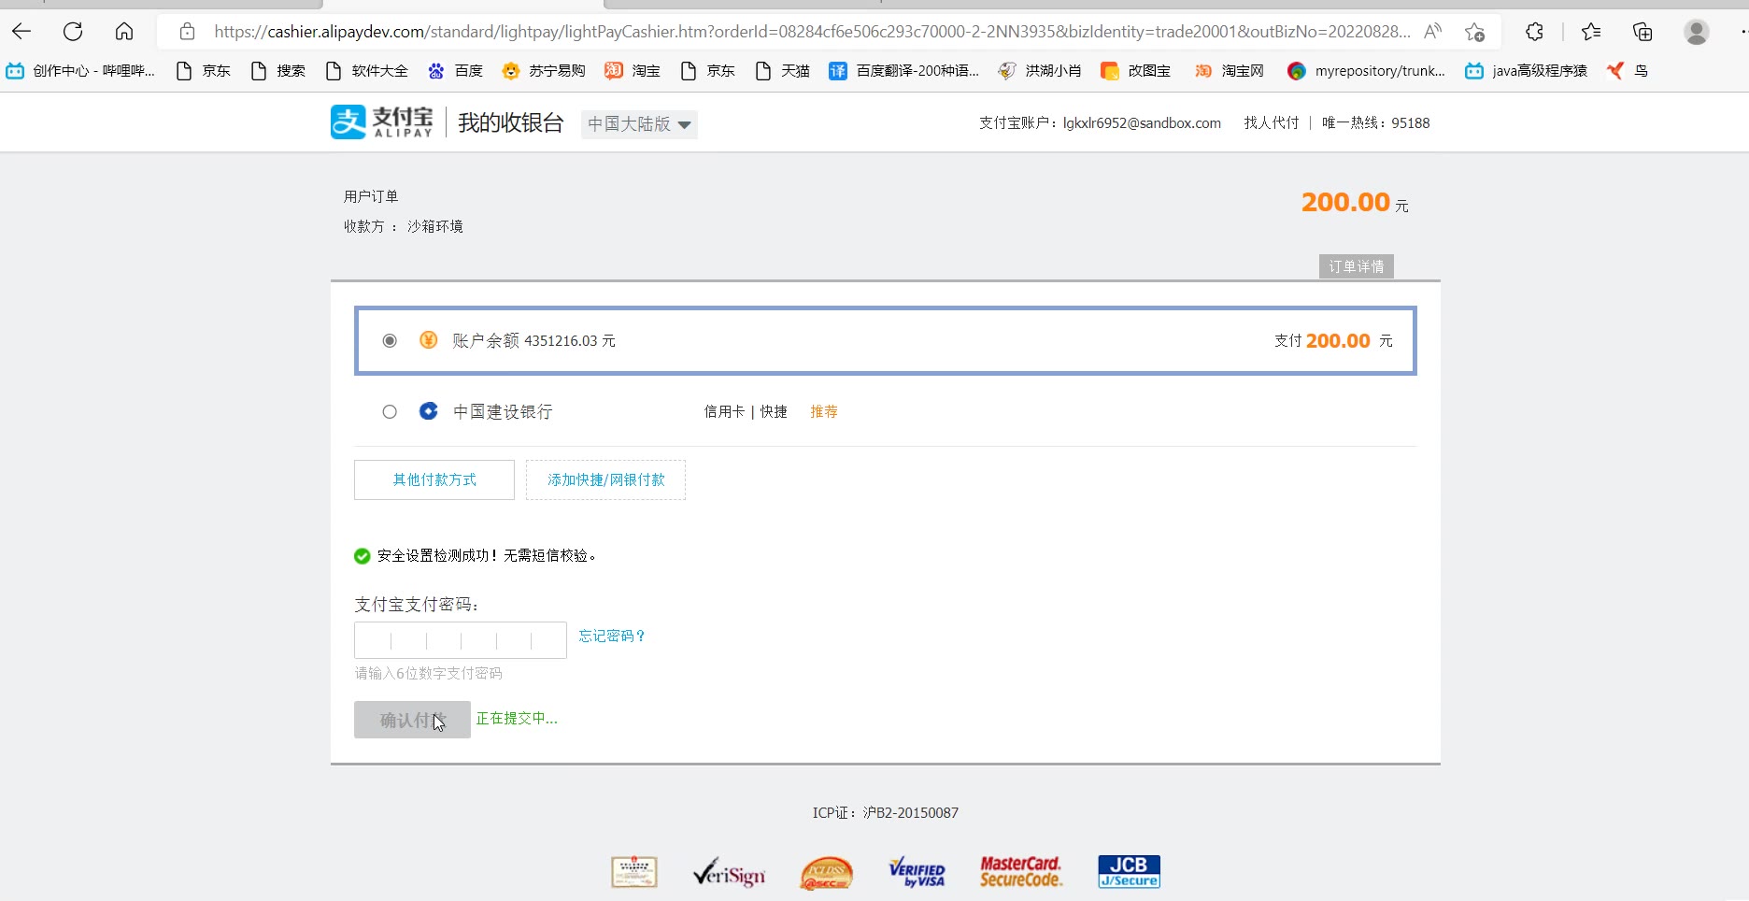Click the 推荐 label next to 快捷
This screenshot has width=1749, height=901.
pyautogui.click(x=824, y=411)
